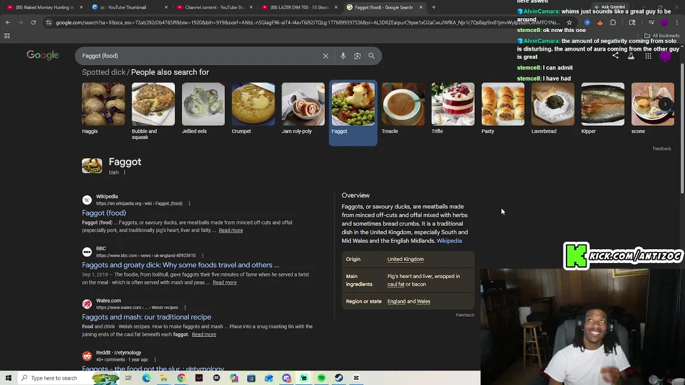This screenshot has width=685, height=385.
Task: Switch to zc - YouTube Thumbnail tab
Action: click(x=128, y=7)
